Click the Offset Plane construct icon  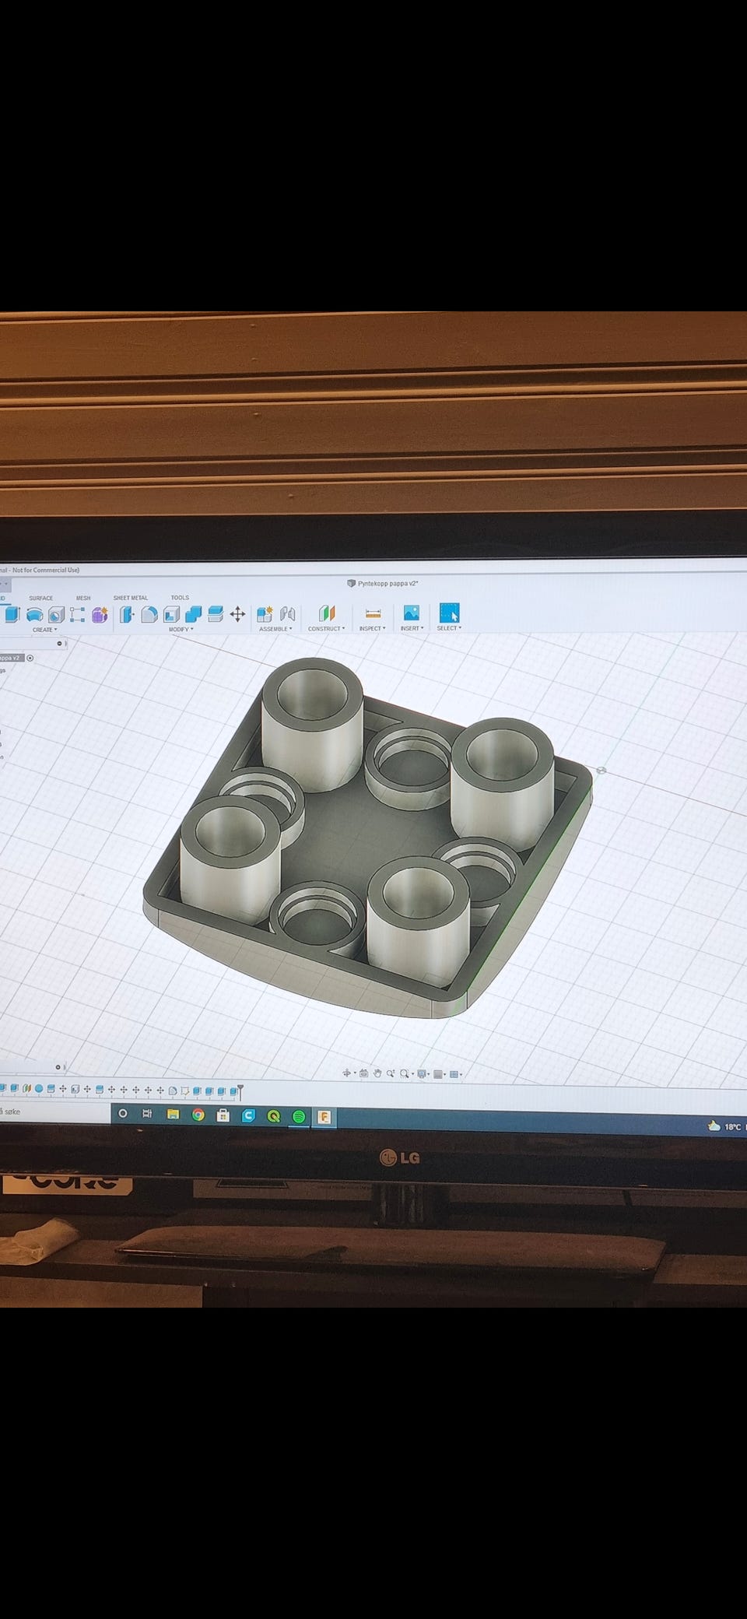tap(327, 613)
